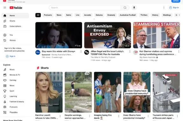Open News under Explore sidebar
This screenshot has height=121, width=183.
point(15,86)
